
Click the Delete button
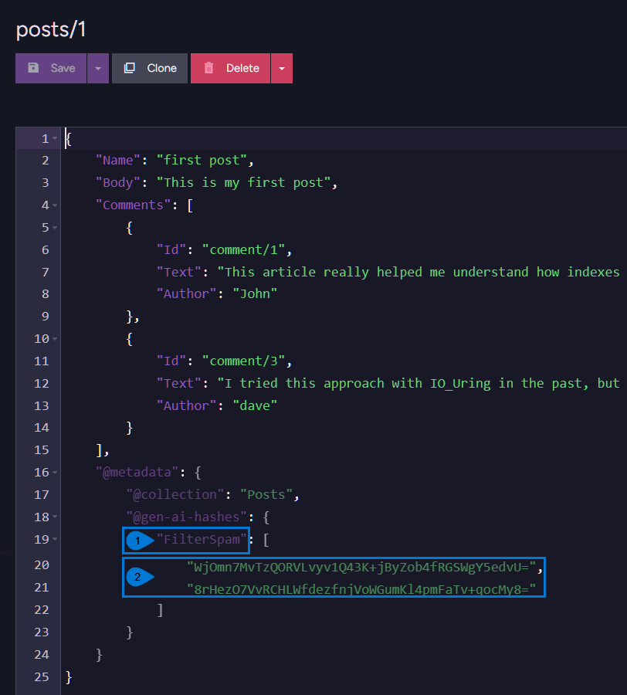click(230, 68)
